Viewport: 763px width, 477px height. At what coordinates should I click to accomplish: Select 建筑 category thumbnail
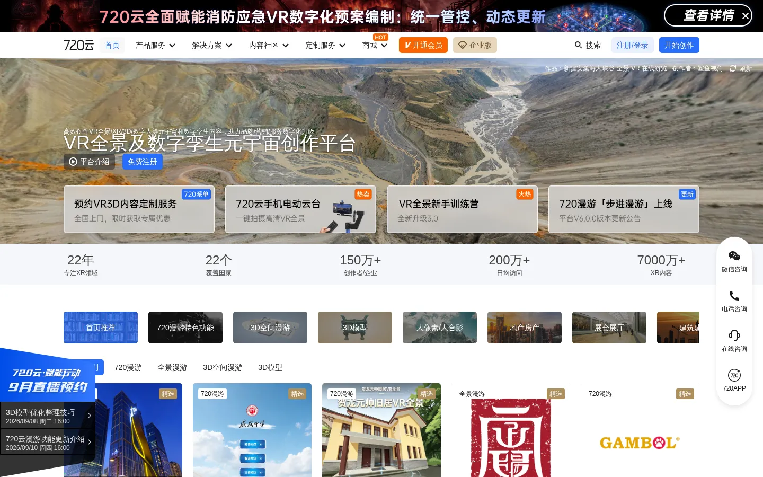[x=678, y=328]
